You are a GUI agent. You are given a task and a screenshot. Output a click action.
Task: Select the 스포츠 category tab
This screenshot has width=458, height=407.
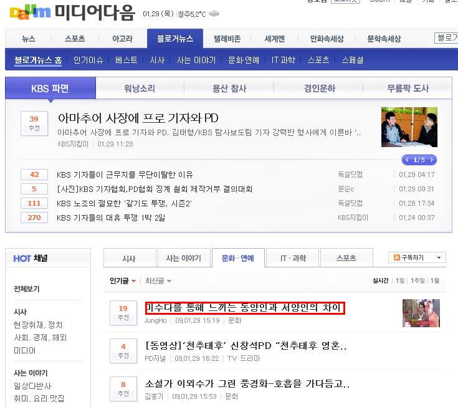click(346, 258)
